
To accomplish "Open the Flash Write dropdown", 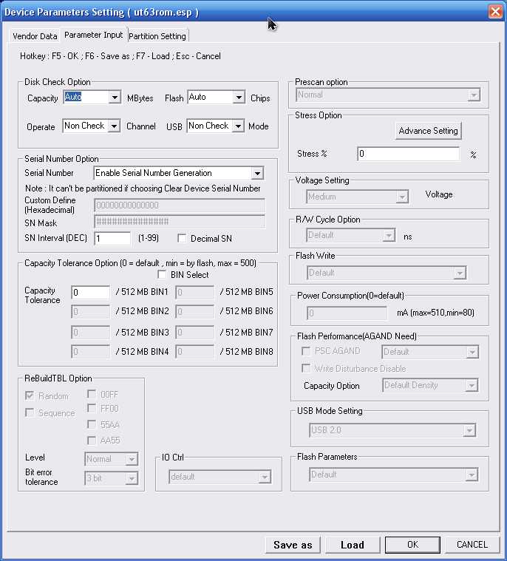I will coord(460,273).
